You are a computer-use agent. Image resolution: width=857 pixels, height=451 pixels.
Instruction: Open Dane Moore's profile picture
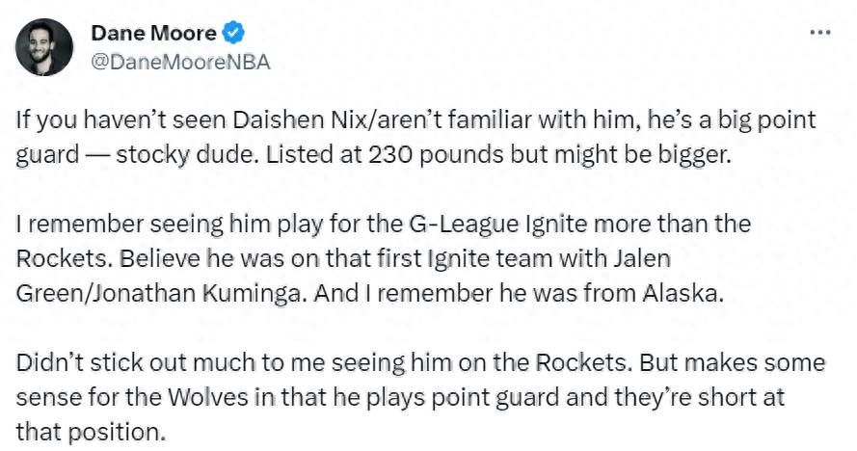coord(43,47)
